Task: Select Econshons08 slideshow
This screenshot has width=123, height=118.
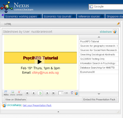Action: 99,72
